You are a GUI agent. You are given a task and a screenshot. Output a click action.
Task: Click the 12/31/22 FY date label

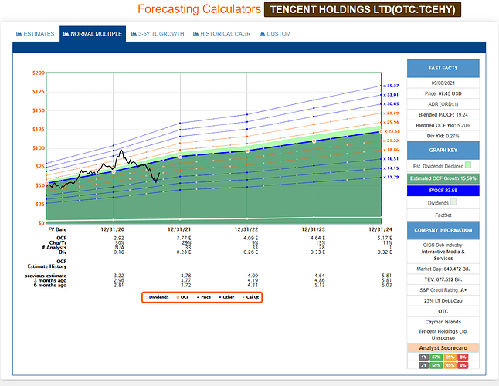pyautogui.click(x=246, y=229)
